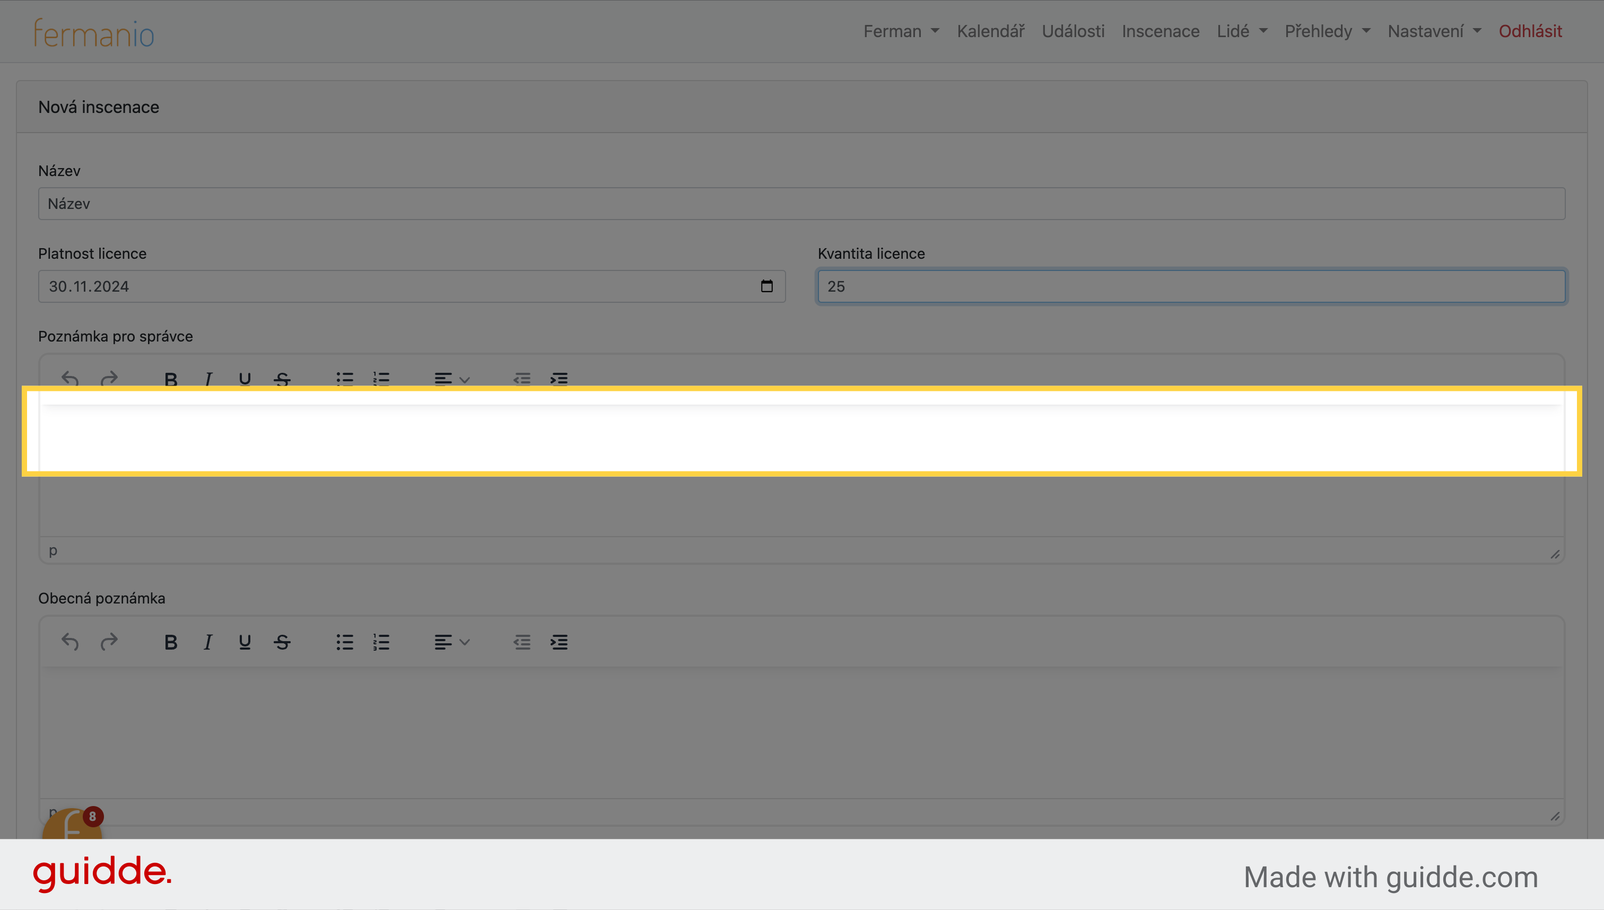Toggle italic in Poznámka pro správce editor
Viewport: 1604px width, 910px height.
tap(208, 379)
